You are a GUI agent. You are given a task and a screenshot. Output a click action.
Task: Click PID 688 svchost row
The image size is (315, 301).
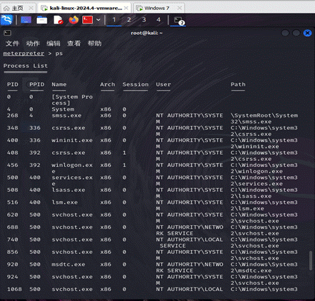[x=13, y=227]
